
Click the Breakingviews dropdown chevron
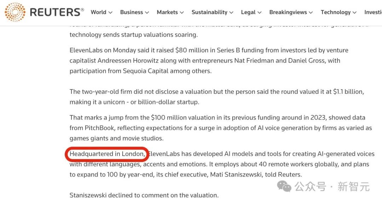pyautogui.click(x=311, y=12)
